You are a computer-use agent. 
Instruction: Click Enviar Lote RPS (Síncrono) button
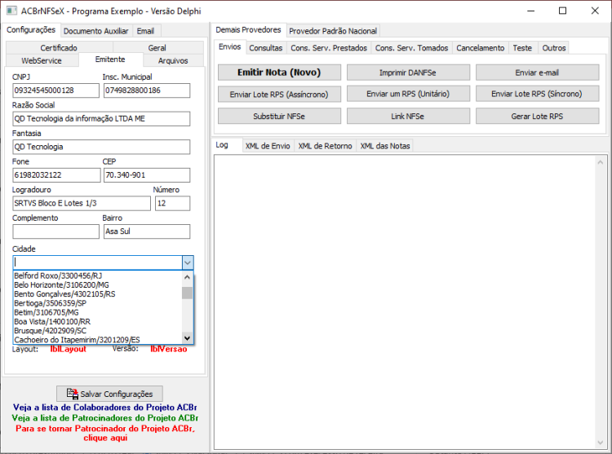click(537, 94)
